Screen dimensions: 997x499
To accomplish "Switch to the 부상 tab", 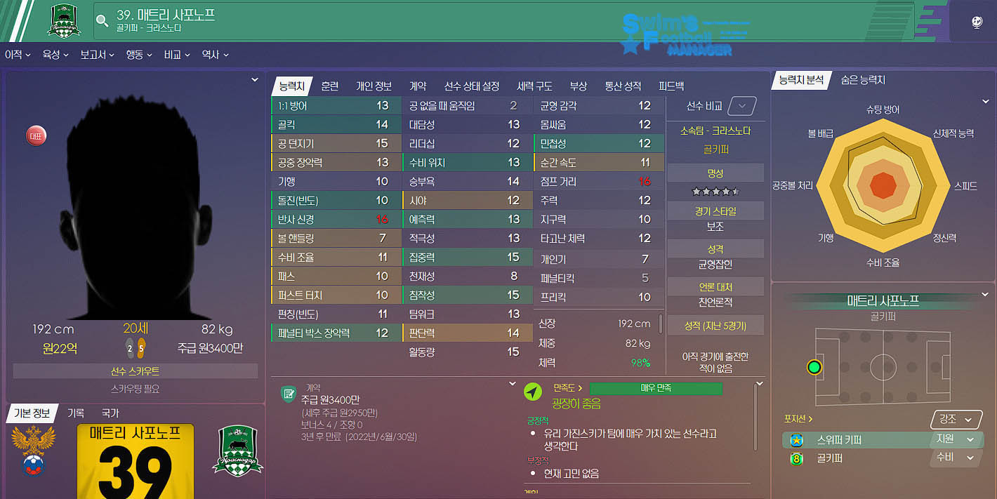I will click(578, 86).
